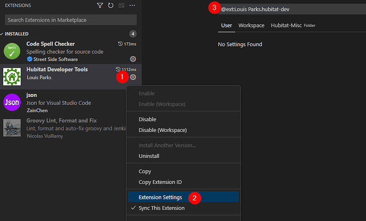Image resolution: width=366 pixels, height=221 pixels.
Task: Switch to the Workspace settings tab
Action: pyautogui.click(x=251, y=25)
